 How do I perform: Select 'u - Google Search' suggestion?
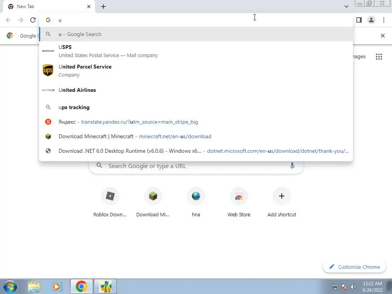tap(196, 34)
